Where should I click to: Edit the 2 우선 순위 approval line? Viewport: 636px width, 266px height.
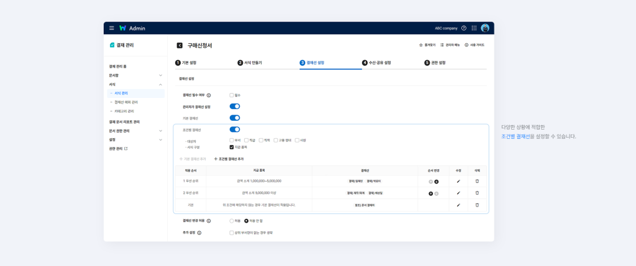tap(458, 193)
